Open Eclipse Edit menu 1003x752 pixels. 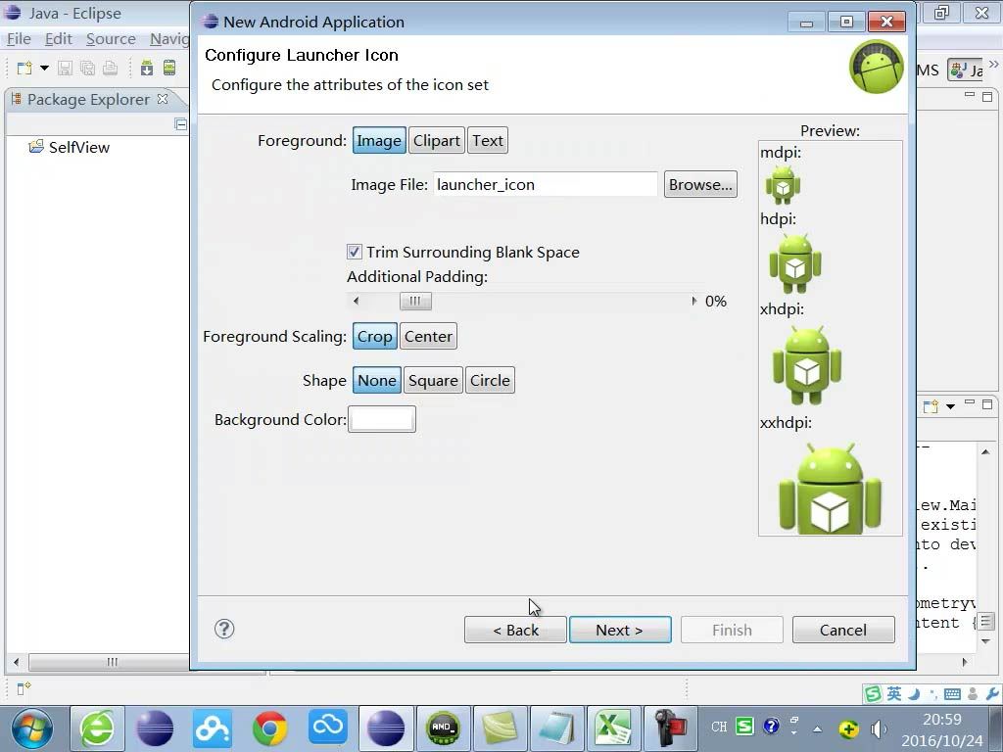coord(58,39)
